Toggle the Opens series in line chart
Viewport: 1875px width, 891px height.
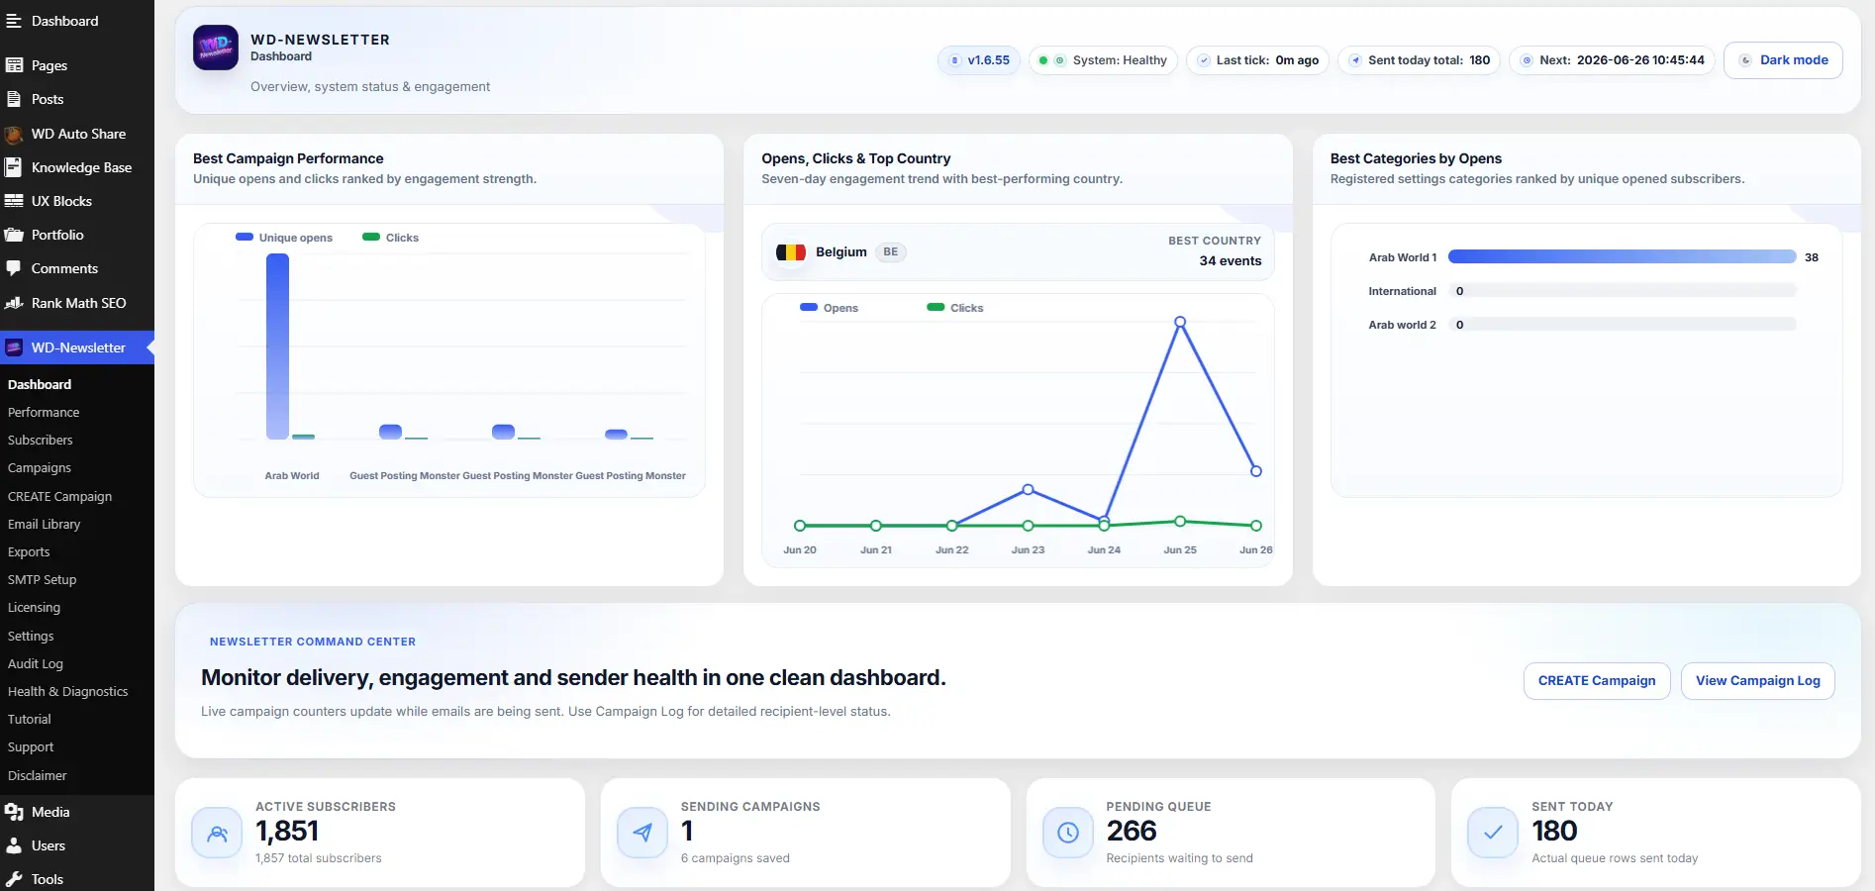830,308
